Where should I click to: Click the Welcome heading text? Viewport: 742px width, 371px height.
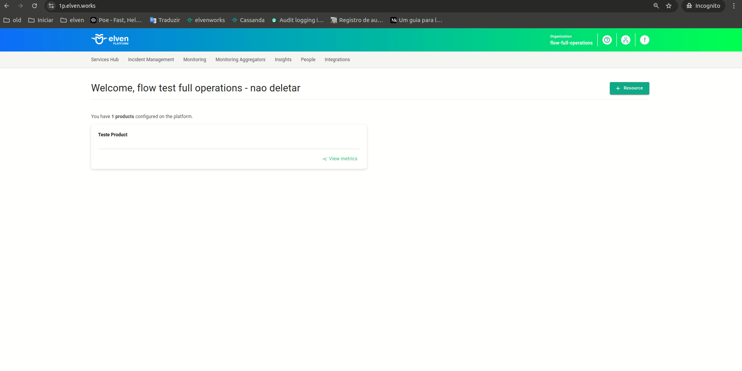(196, 88)
